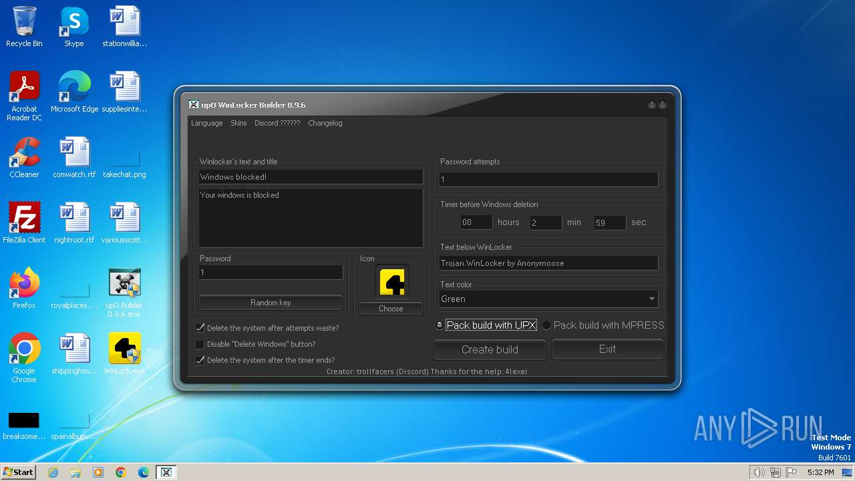Select the nightroot.rtf file icon
Screen dimensions: 855x481
(74, 223)
